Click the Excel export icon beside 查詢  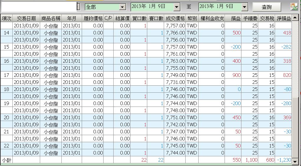294,7
